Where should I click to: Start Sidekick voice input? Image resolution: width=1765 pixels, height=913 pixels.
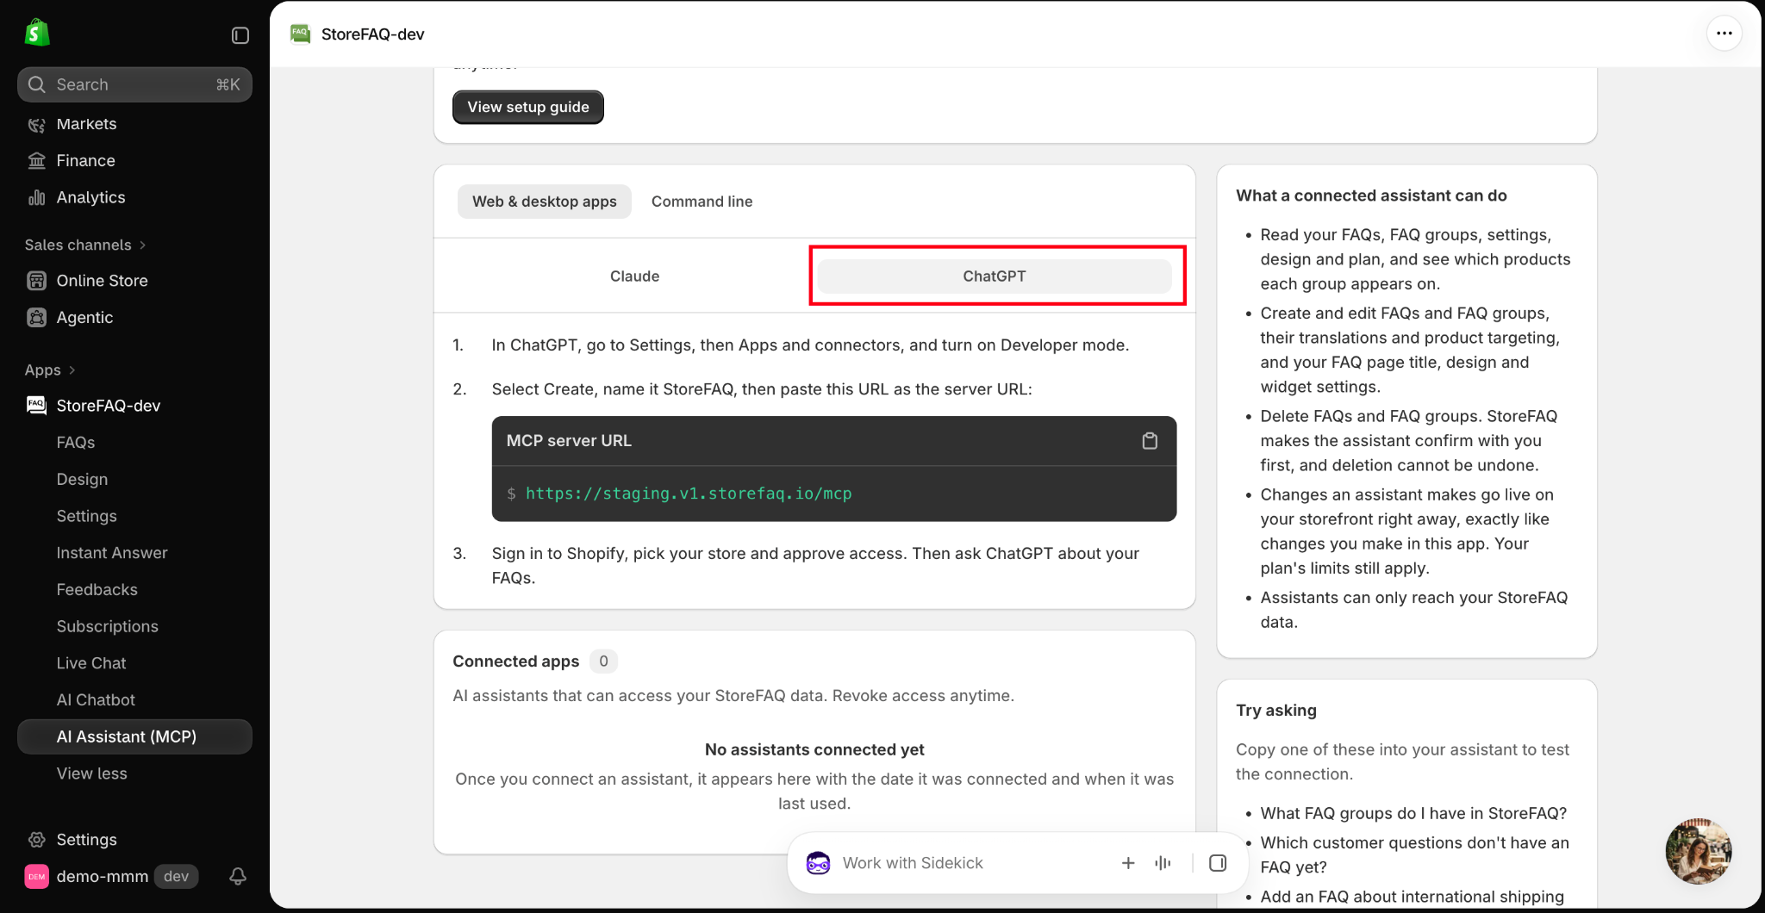(1163, 863)
